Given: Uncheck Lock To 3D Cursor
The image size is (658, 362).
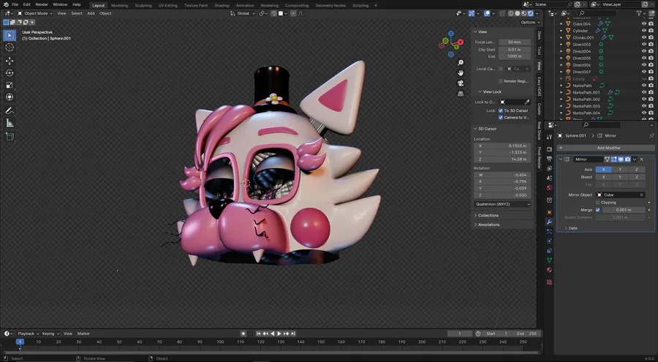Looking at the screenshot, I should pos(501,110).
